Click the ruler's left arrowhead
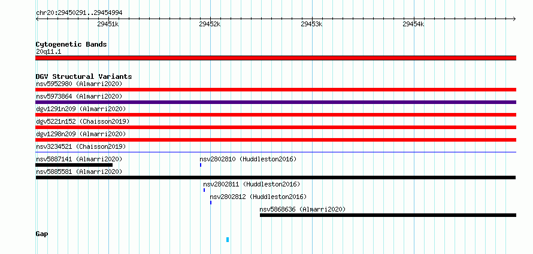The height and width of the screenshot is (254, 533). (37, 19)
